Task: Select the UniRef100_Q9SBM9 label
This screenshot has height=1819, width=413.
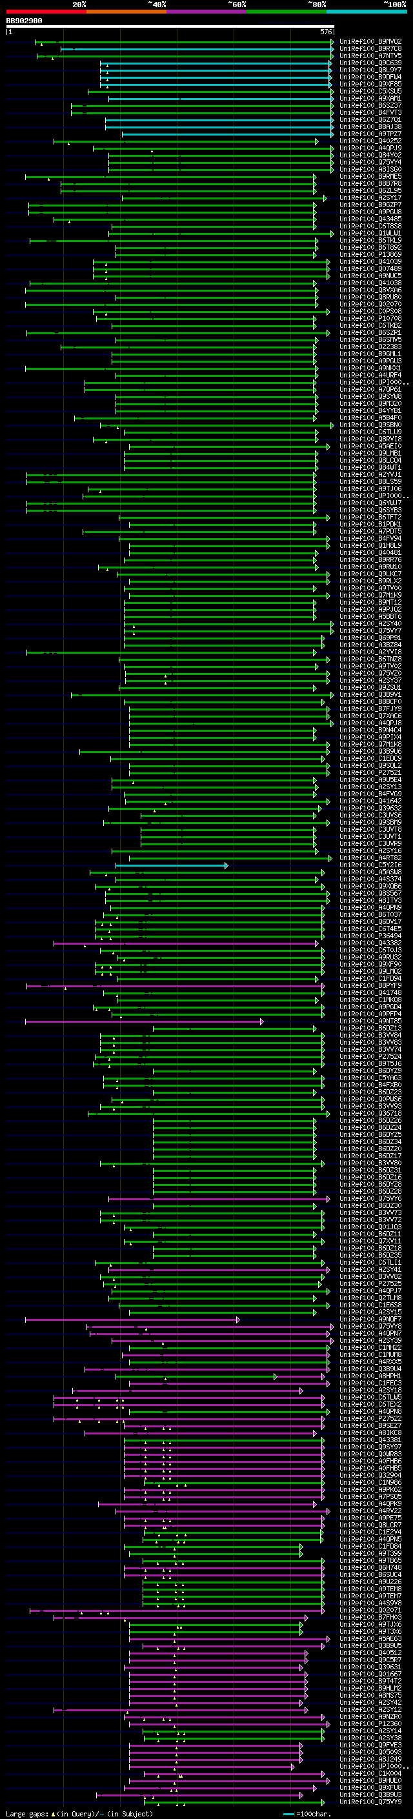Action: click(x=370, y=823)
